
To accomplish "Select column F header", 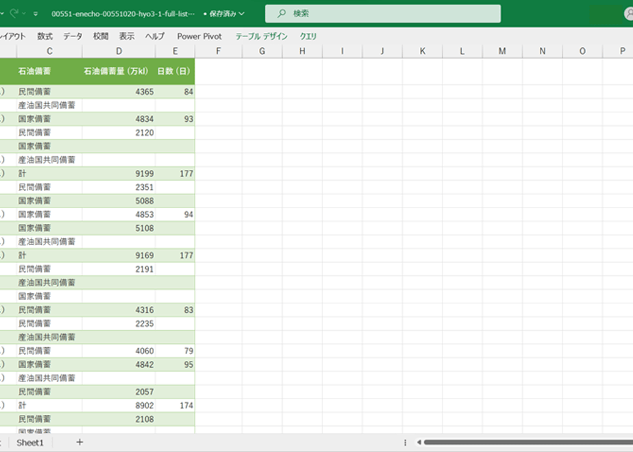I will 219,51.
